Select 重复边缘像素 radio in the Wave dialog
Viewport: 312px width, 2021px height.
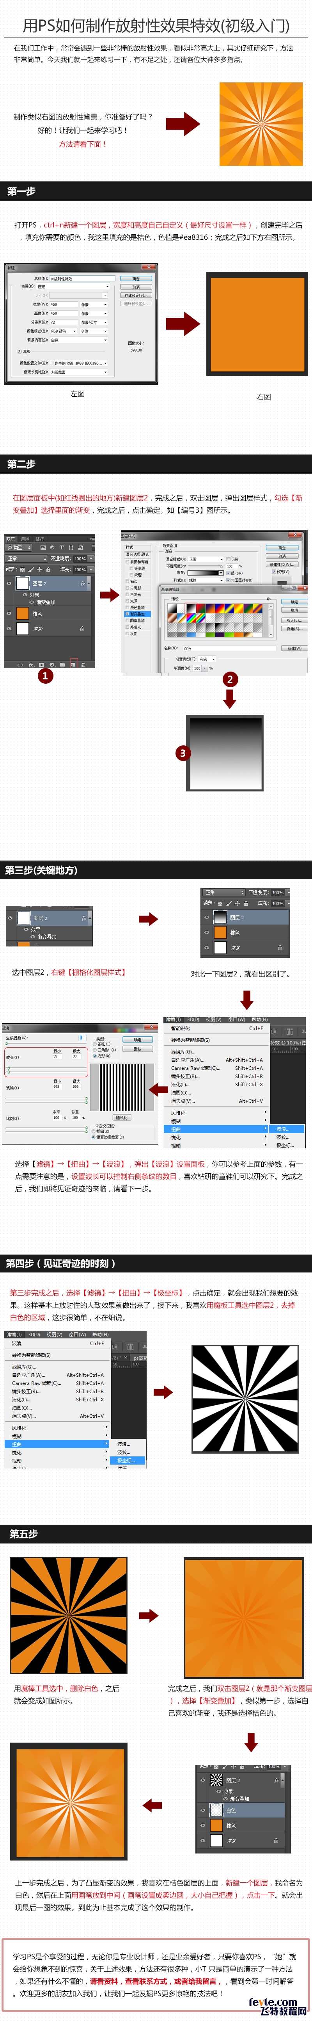click(x=93, y=1137)
